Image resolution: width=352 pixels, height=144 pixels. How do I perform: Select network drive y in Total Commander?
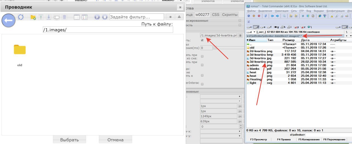297,27
